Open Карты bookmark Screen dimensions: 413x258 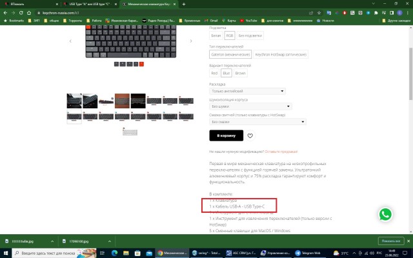point(229,21)
